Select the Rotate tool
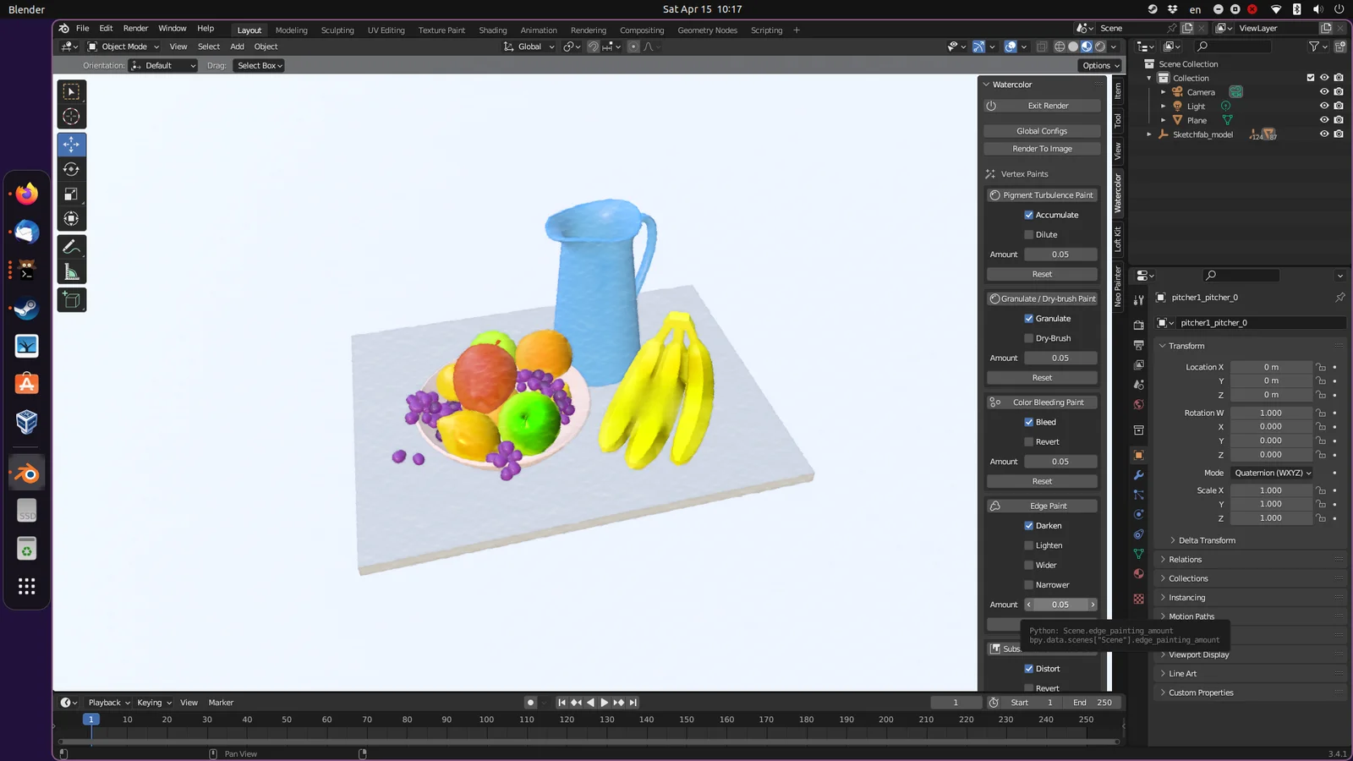 71,168
